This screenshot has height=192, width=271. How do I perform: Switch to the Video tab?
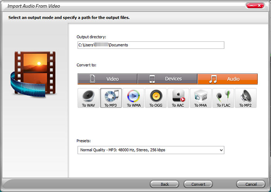pos(107,79)
